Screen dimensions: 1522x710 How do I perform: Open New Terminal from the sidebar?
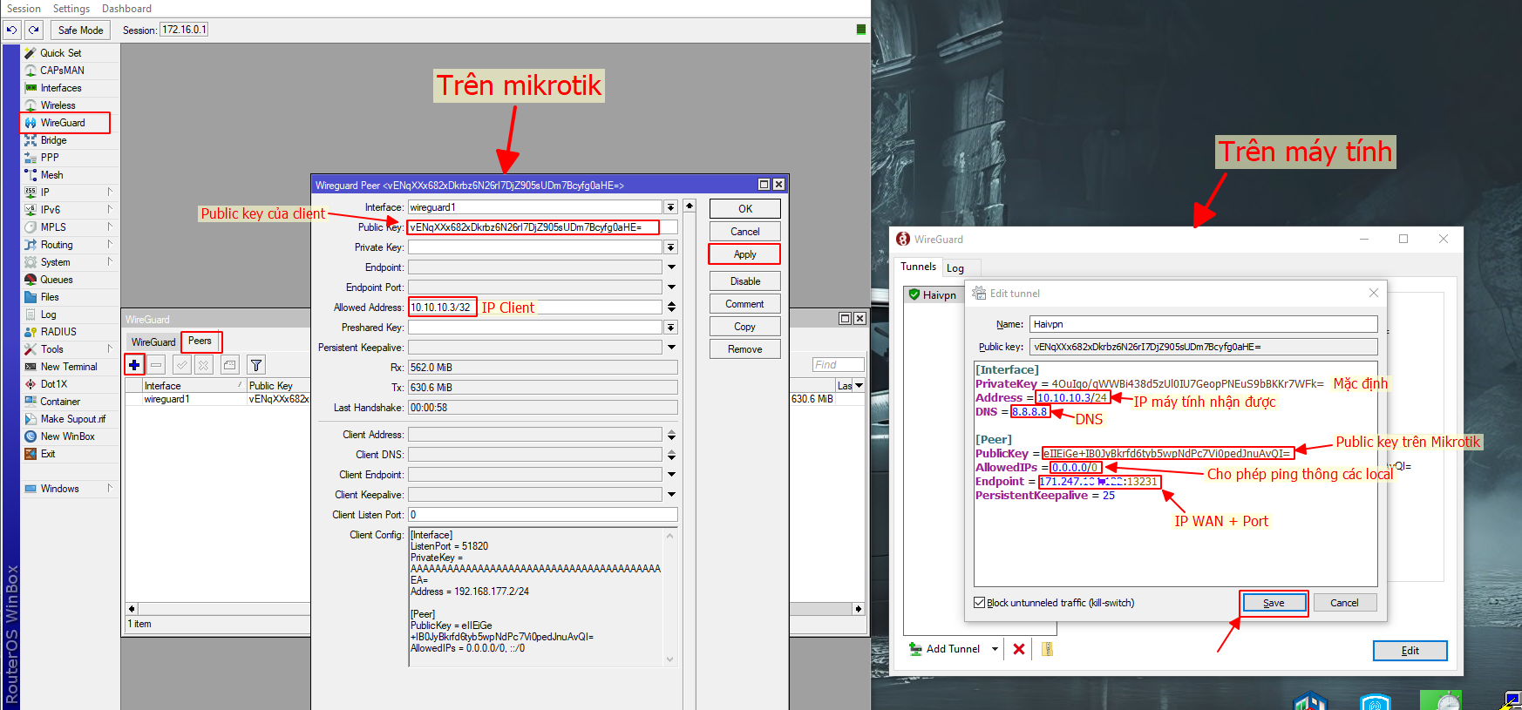coord(68,367)
